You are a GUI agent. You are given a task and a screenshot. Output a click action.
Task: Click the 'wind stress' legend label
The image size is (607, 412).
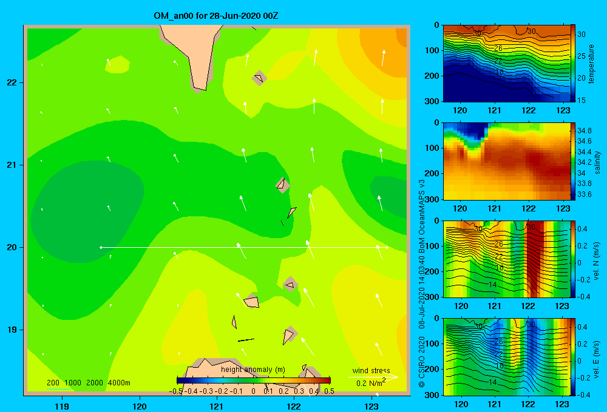(x=371, y=371)
